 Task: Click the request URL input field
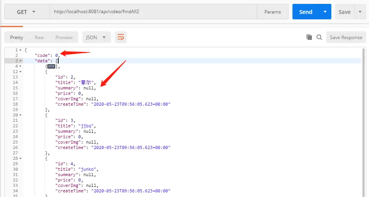[x=153, y=12]
